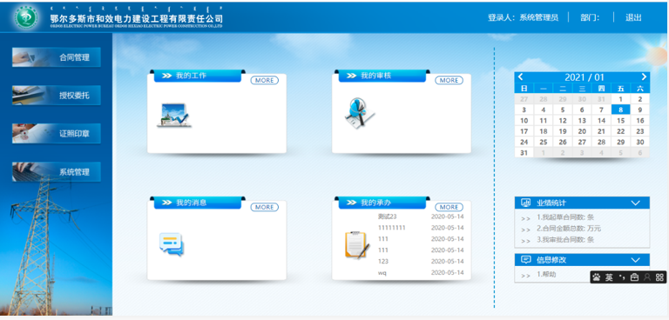669x320 pixels.
Task: Open the 系统管理 menu
Action: tap(57, 172)
